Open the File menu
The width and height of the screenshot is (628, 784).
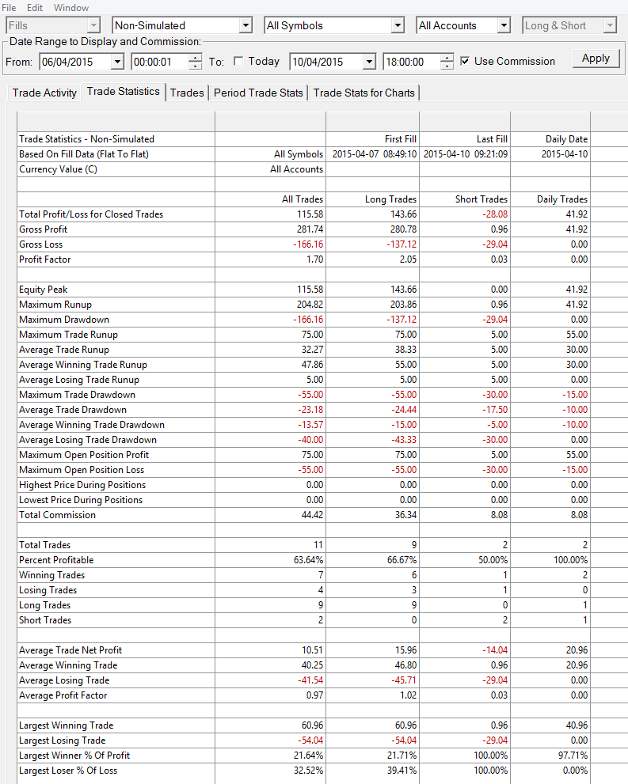(9, 8)
